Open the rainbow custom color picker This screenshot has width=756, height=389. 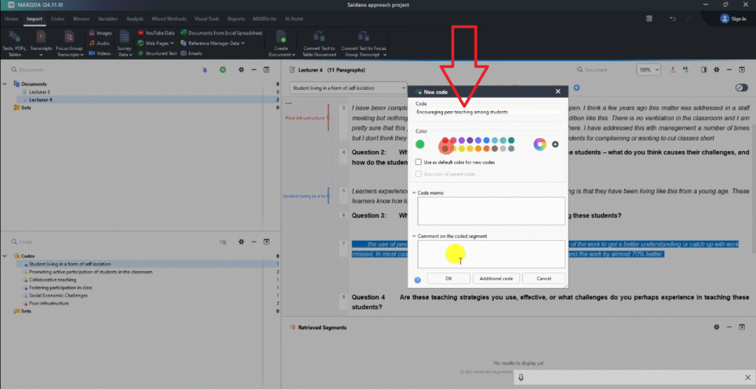pyautogui.click(x=540, y=144)
